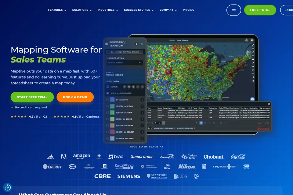Click the collapse icon in Boundary/Territory panel
Image resolution: width=293 pixels, height=195 pixels.
coord(136,44)
